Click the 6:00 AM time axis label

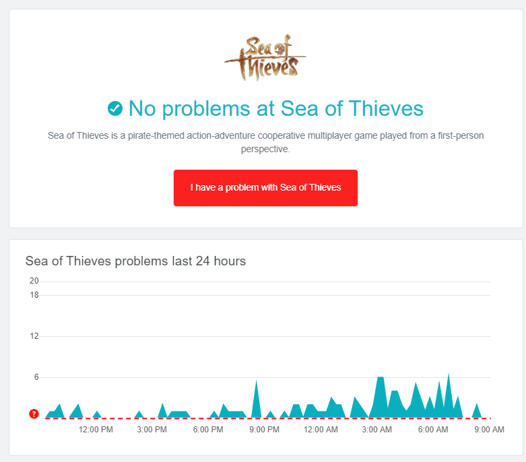coord(433,430)
